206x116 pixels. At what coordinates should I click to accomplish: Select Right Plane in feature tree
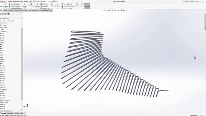(x=4, y=27)
